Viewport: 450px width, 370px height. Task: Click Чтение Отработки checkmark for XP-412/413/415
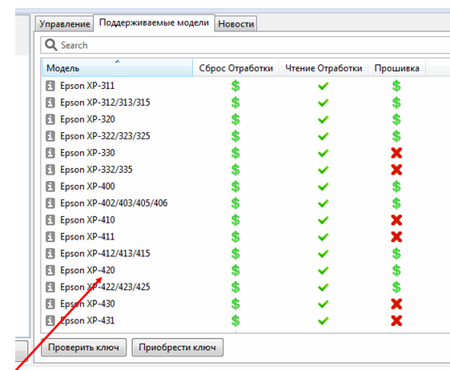[323, 253]
